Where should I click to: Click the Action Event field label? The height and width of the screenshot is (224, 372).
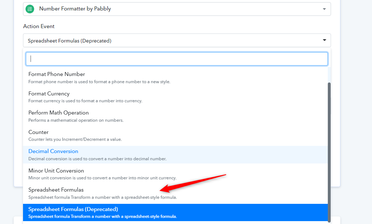click(x=39, y=26)
